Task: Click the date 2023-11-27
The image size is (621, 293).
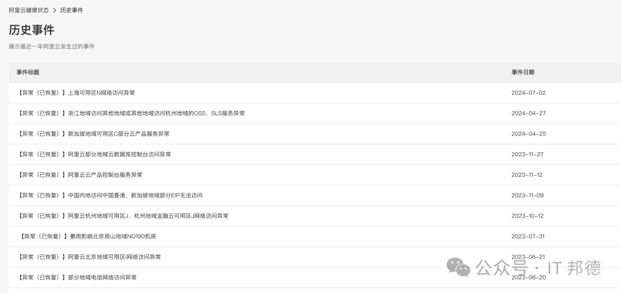Action: point(527,155)
